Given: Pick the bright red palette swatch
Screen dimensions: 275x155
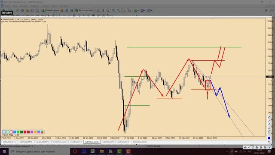Looking at the screenshot, I should click(x=25, y=132).
